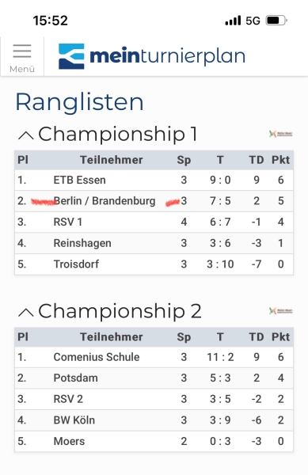The width and height of the screenshot is (308, 475).
Task: Tap the sponsor logo beside Championship 2
Action: [281, 311]
